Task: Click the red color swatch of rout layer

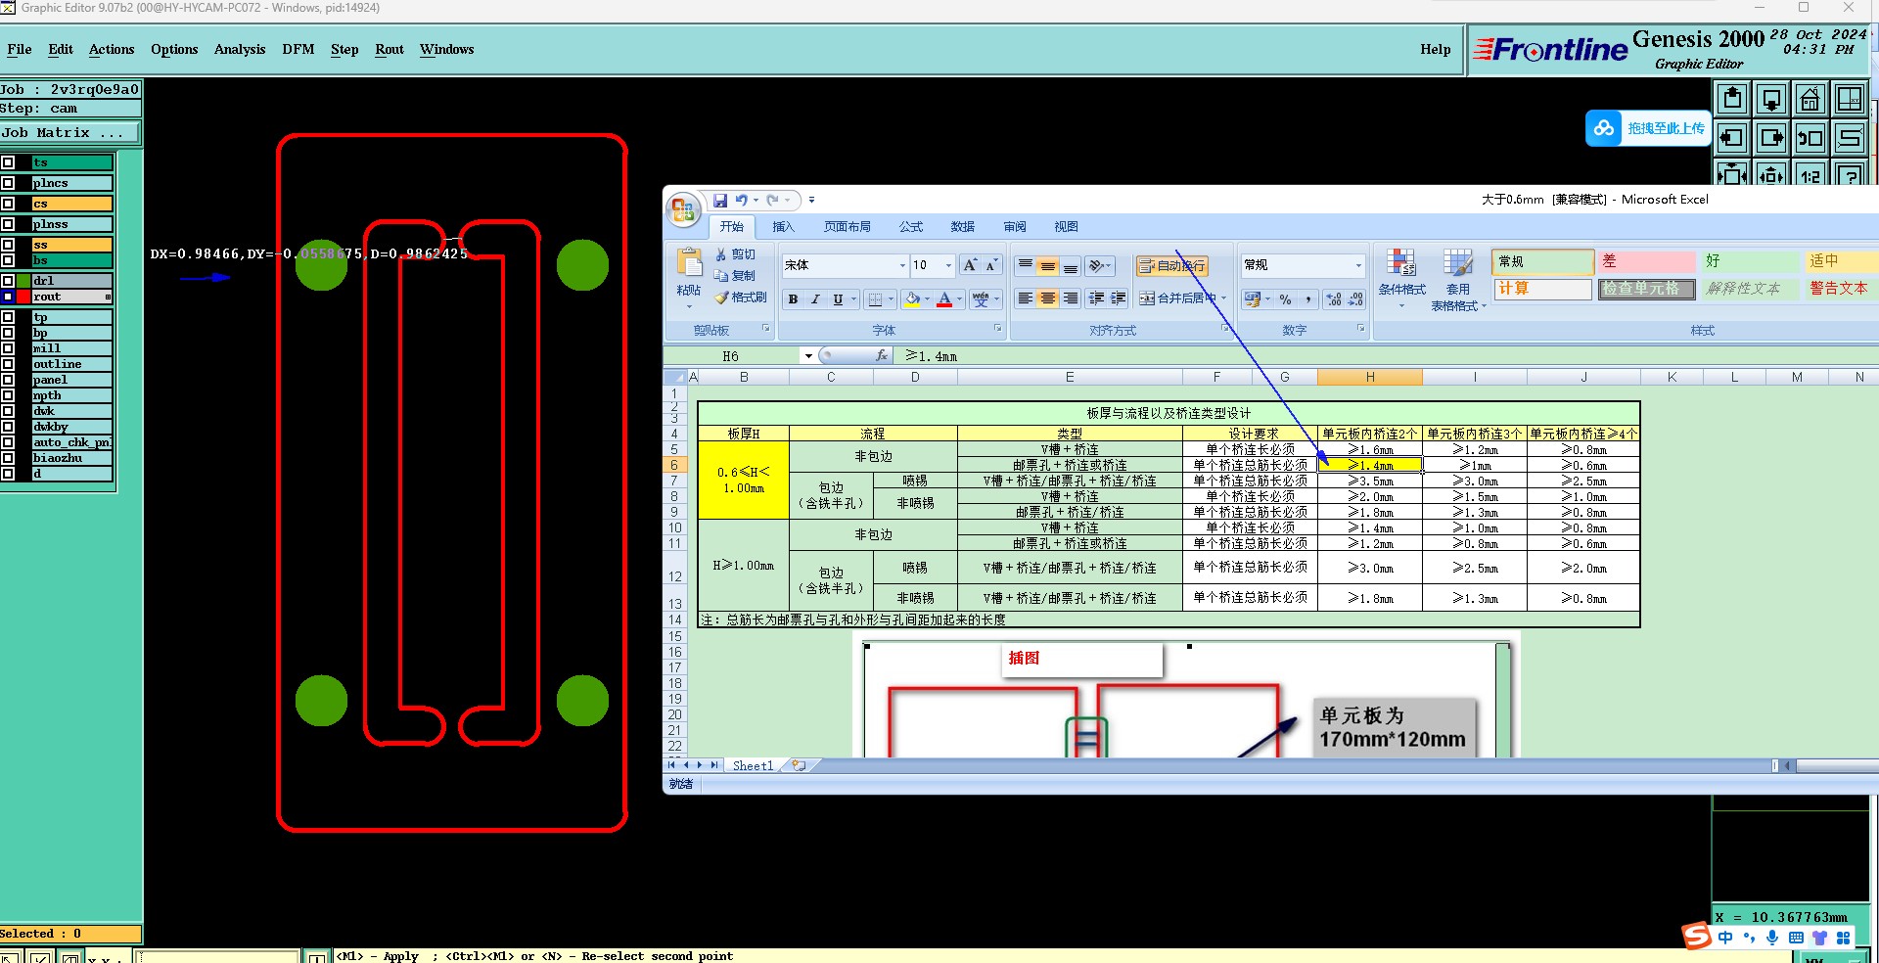Action: coord(23,297)
